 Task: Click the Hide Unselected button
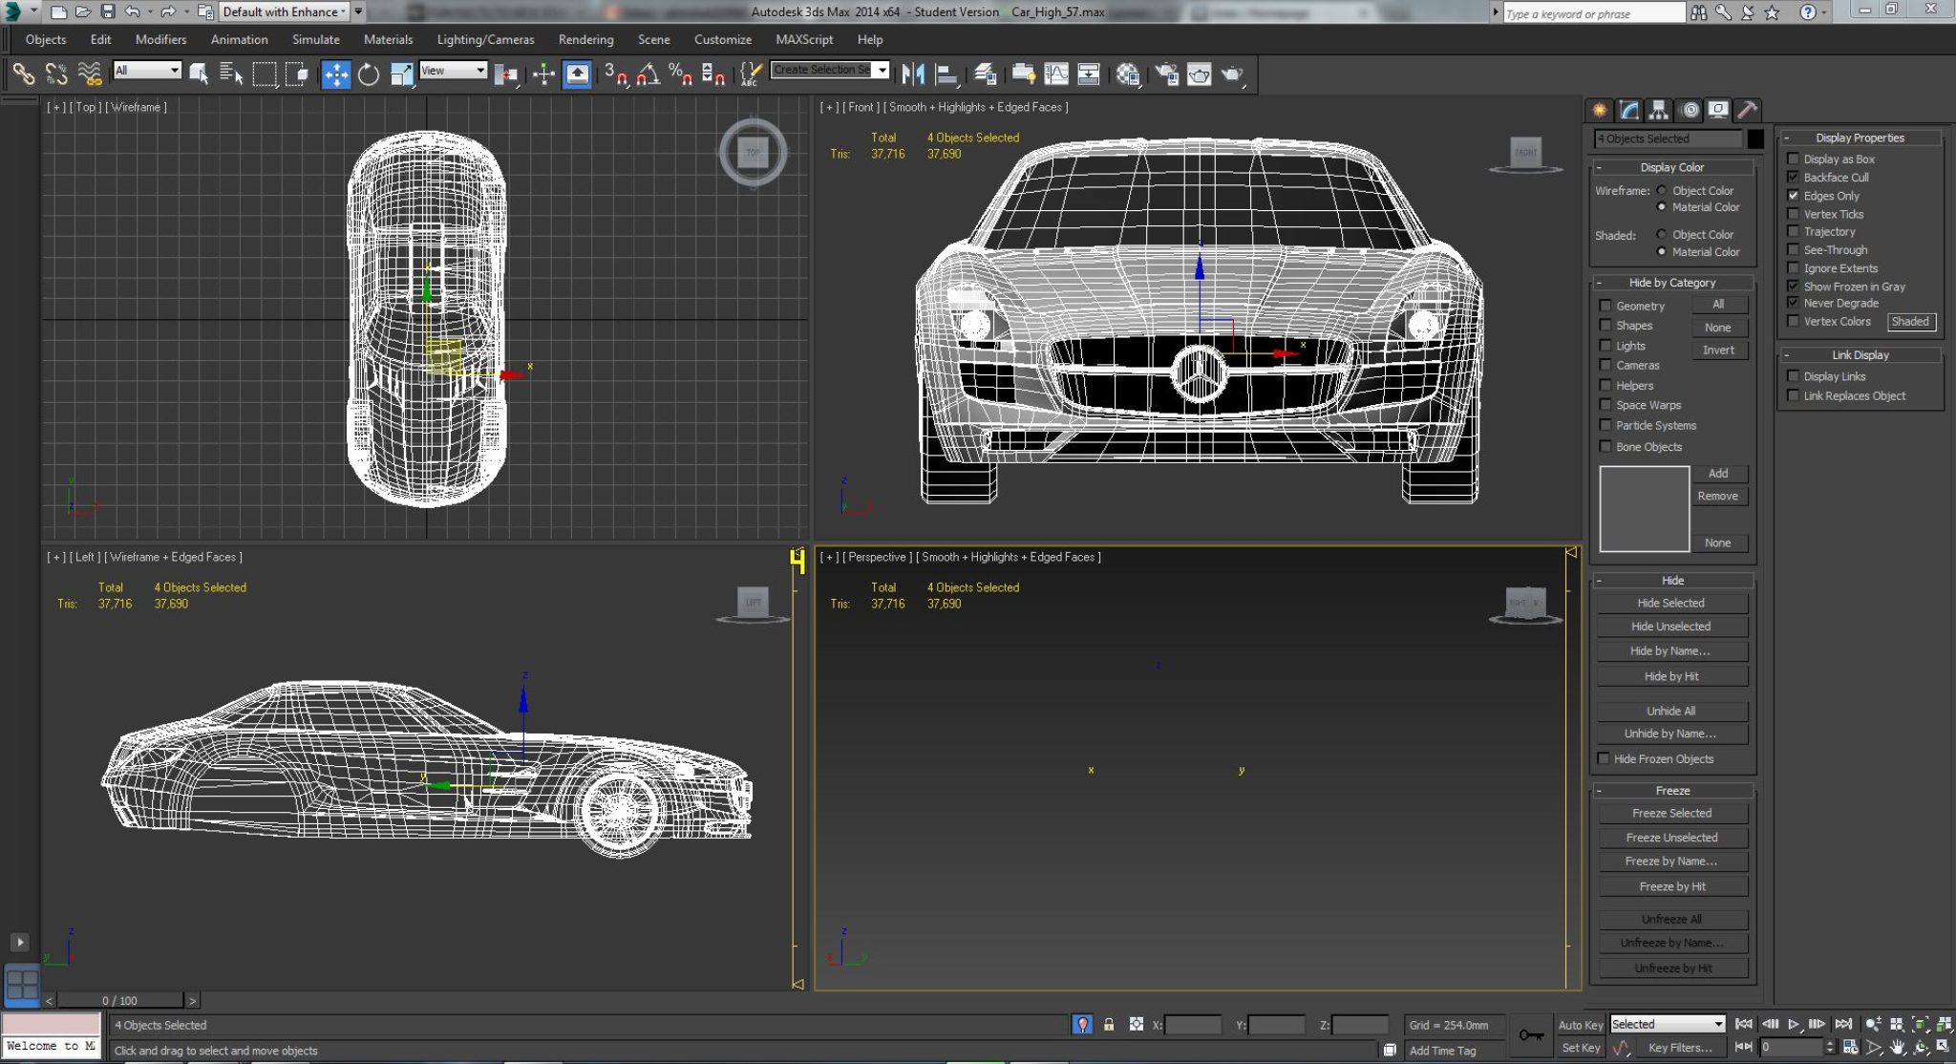point(1671,626)
